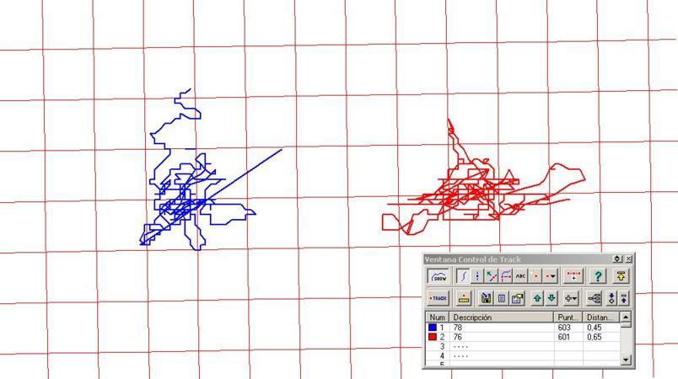The width and height of the screenshot is (678, 379).
Task: Click the Show tracks button
Action: (439, 276)
